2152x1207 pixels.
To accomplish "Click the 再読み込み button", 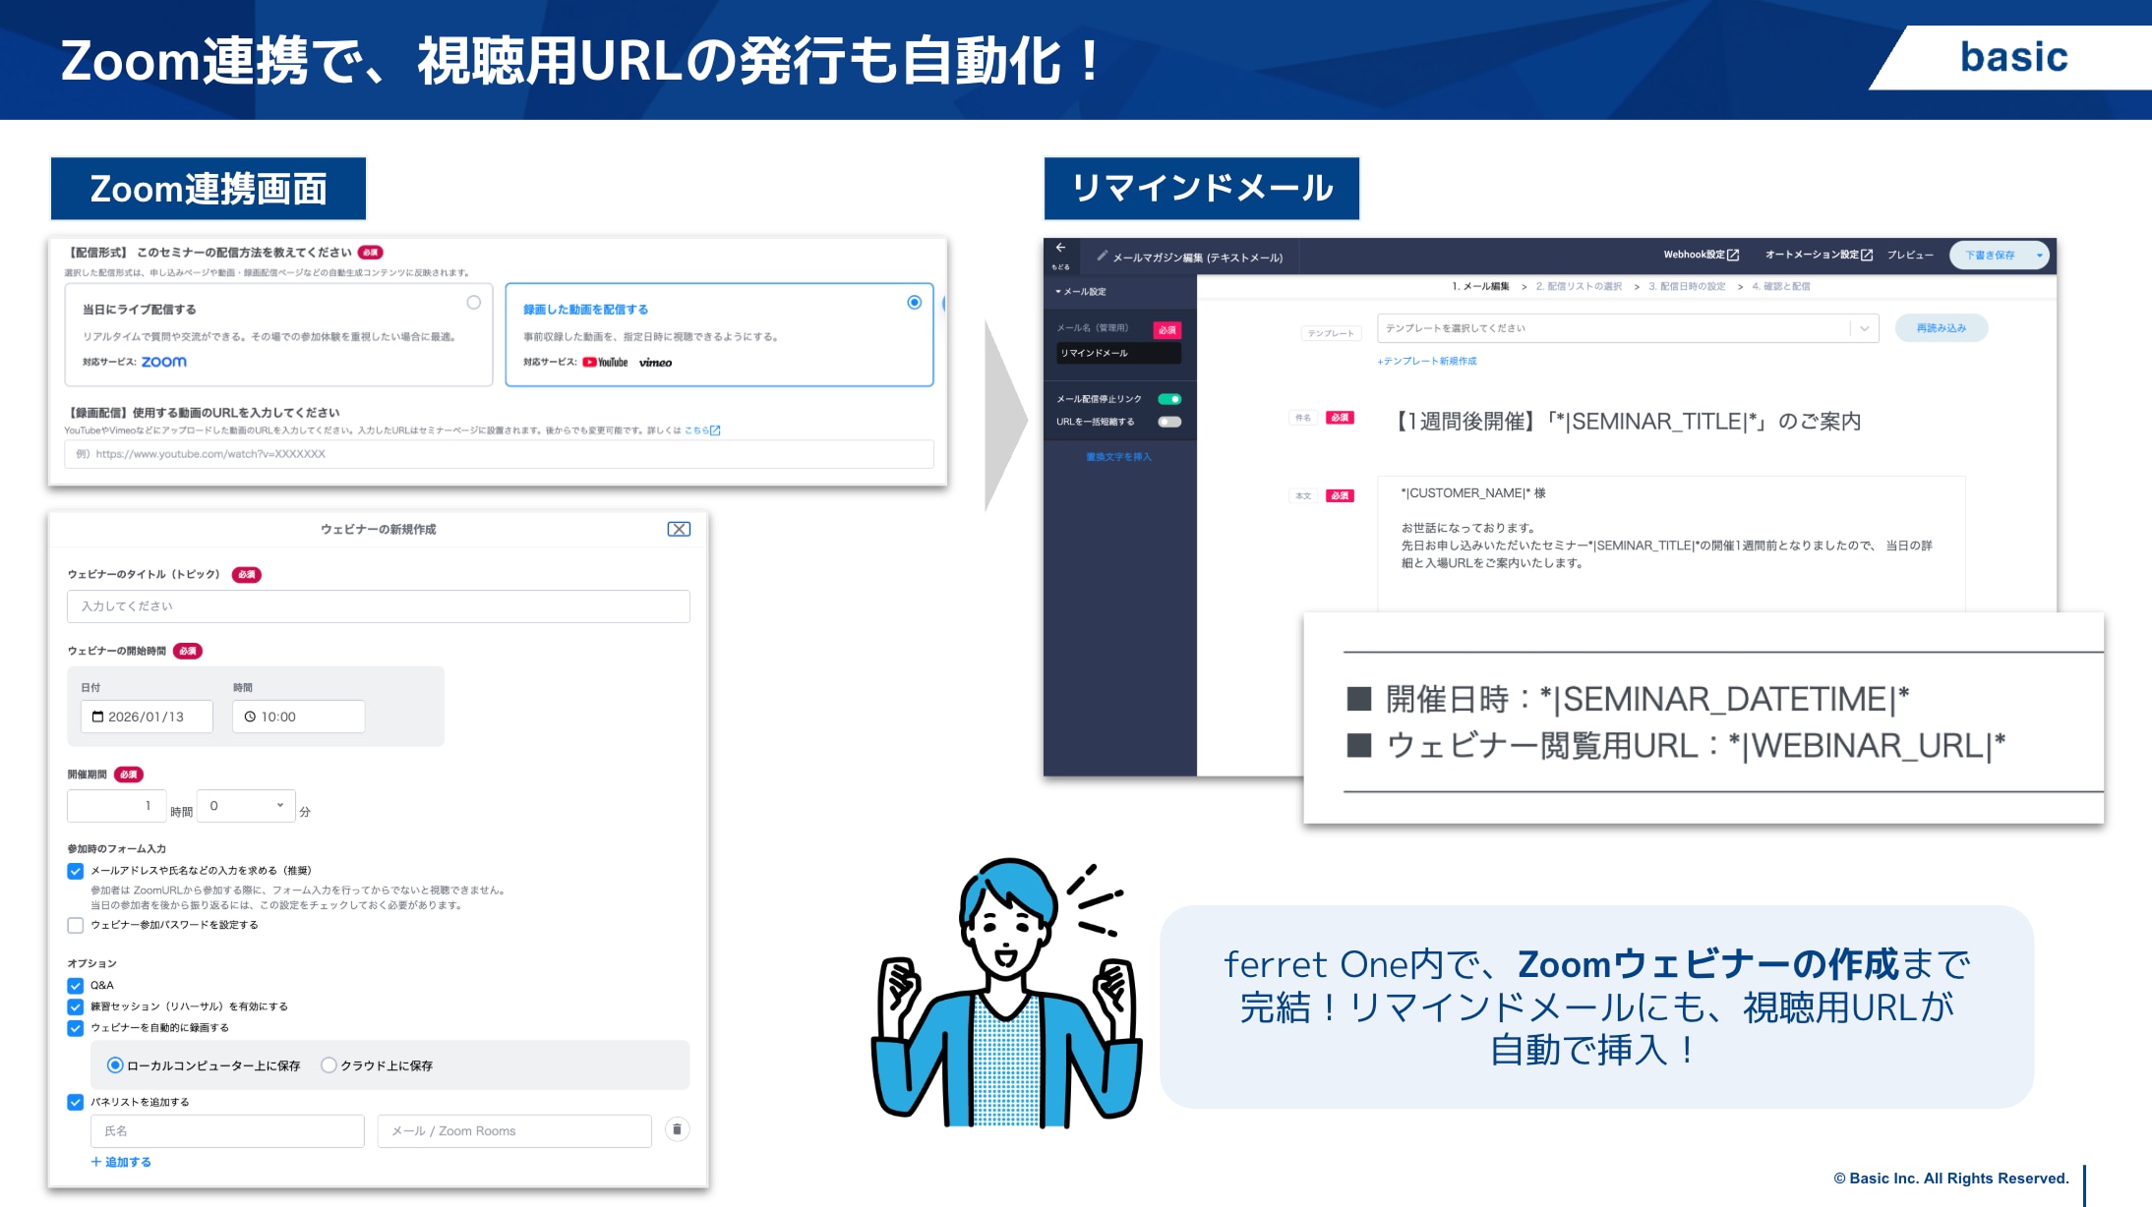I will pyautogui.click(x=1941, y=328).
